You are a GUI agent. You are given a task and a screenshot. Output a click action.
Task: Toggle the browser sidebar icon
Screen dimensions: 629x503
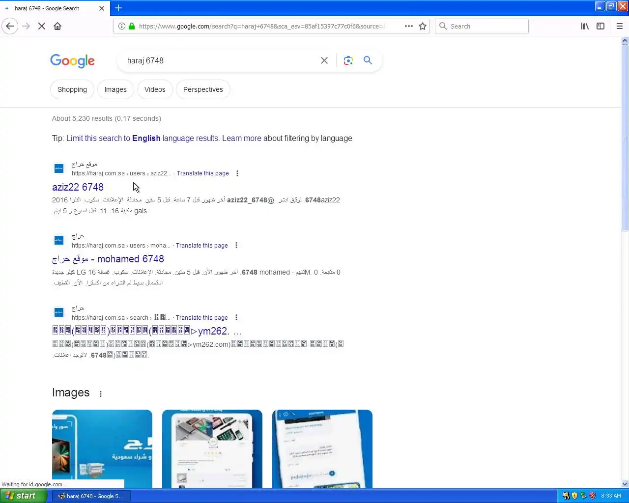pos(600,26)
